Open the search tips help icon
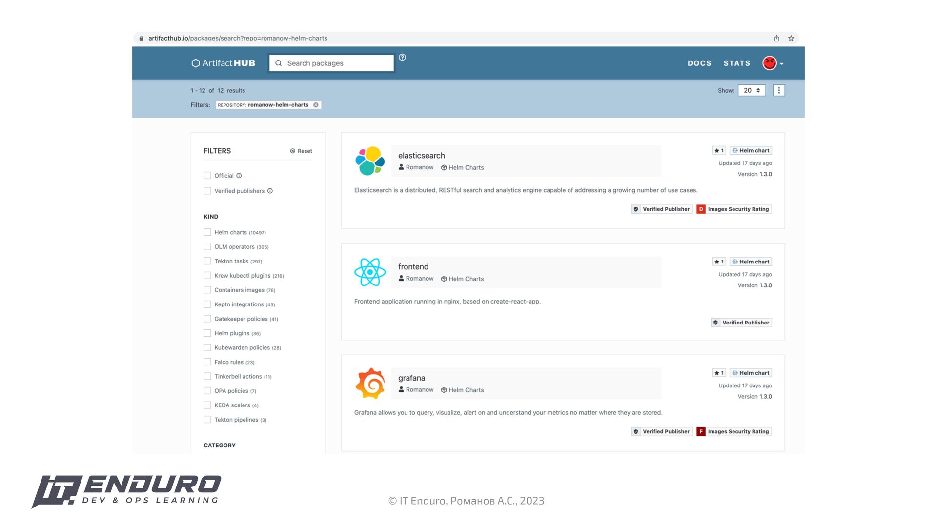Image resolution: width=937 pixels, height=527 pixels. 402,57
